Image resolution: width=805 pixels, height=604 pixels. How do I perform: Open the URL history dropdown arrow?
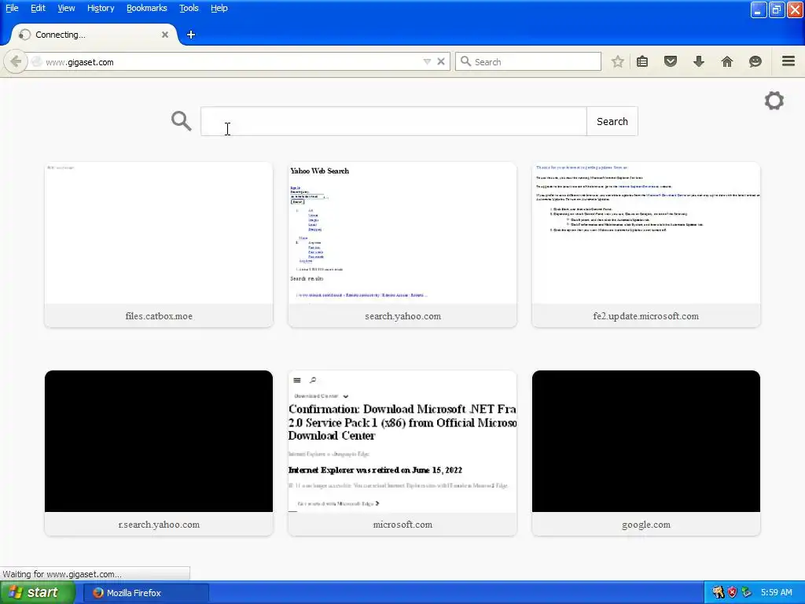pos(427,61)
